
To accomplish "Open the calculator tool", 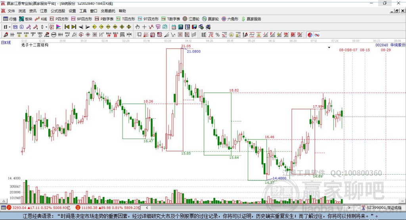I will pos(180,27).
